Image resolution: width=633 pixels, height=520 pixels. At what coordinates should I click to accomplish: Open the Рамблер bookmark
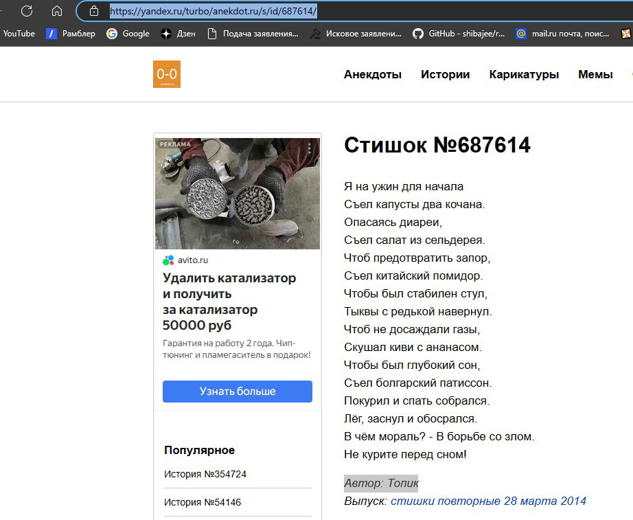pyautogui.click(x=71, y=34)
